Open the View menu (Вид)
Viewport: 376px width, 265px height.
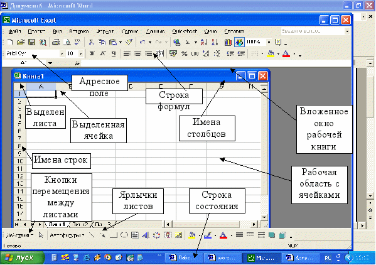pyautogui.click(x=57, y=31)
